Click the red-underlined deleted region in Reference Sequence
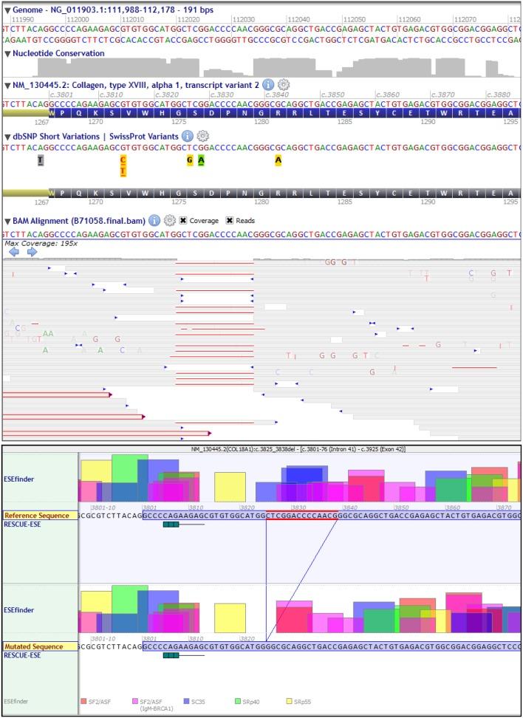 [x=302, y=516]
